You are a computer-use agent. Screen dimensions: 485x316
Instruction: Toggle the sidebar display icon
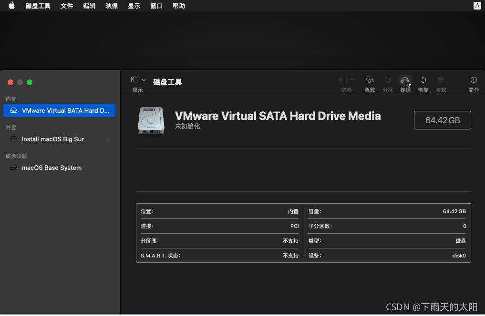[134, 80]
